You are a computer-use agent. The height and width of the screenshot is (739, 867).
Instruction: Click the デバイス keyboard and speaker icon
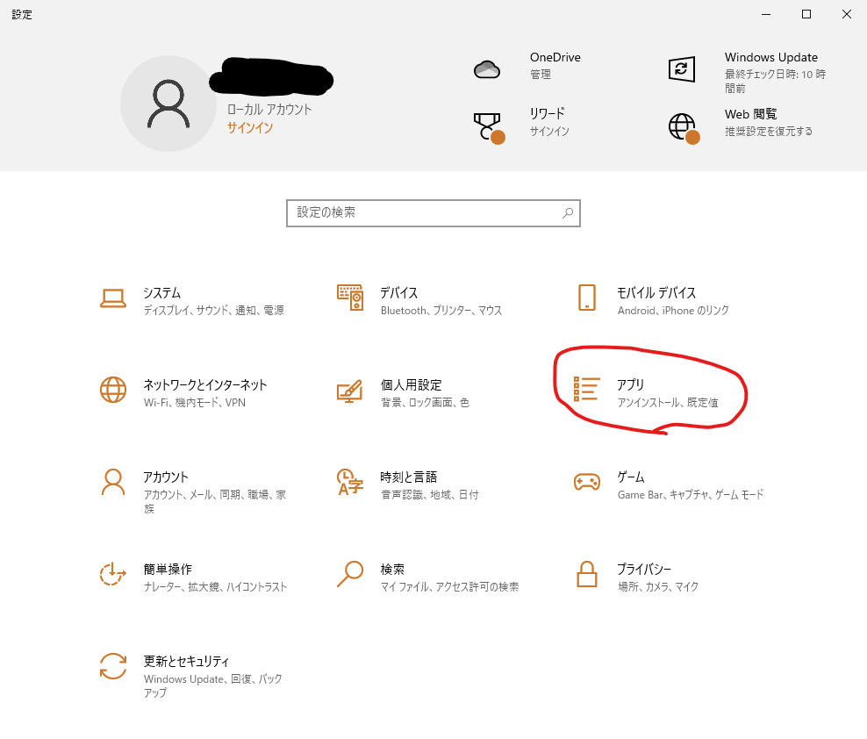[350, 298]
